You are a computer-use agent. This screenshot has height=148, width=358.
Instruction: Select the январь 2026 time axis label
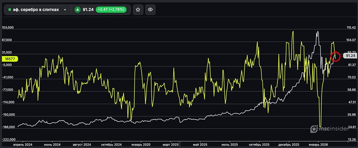click(319, 145)
